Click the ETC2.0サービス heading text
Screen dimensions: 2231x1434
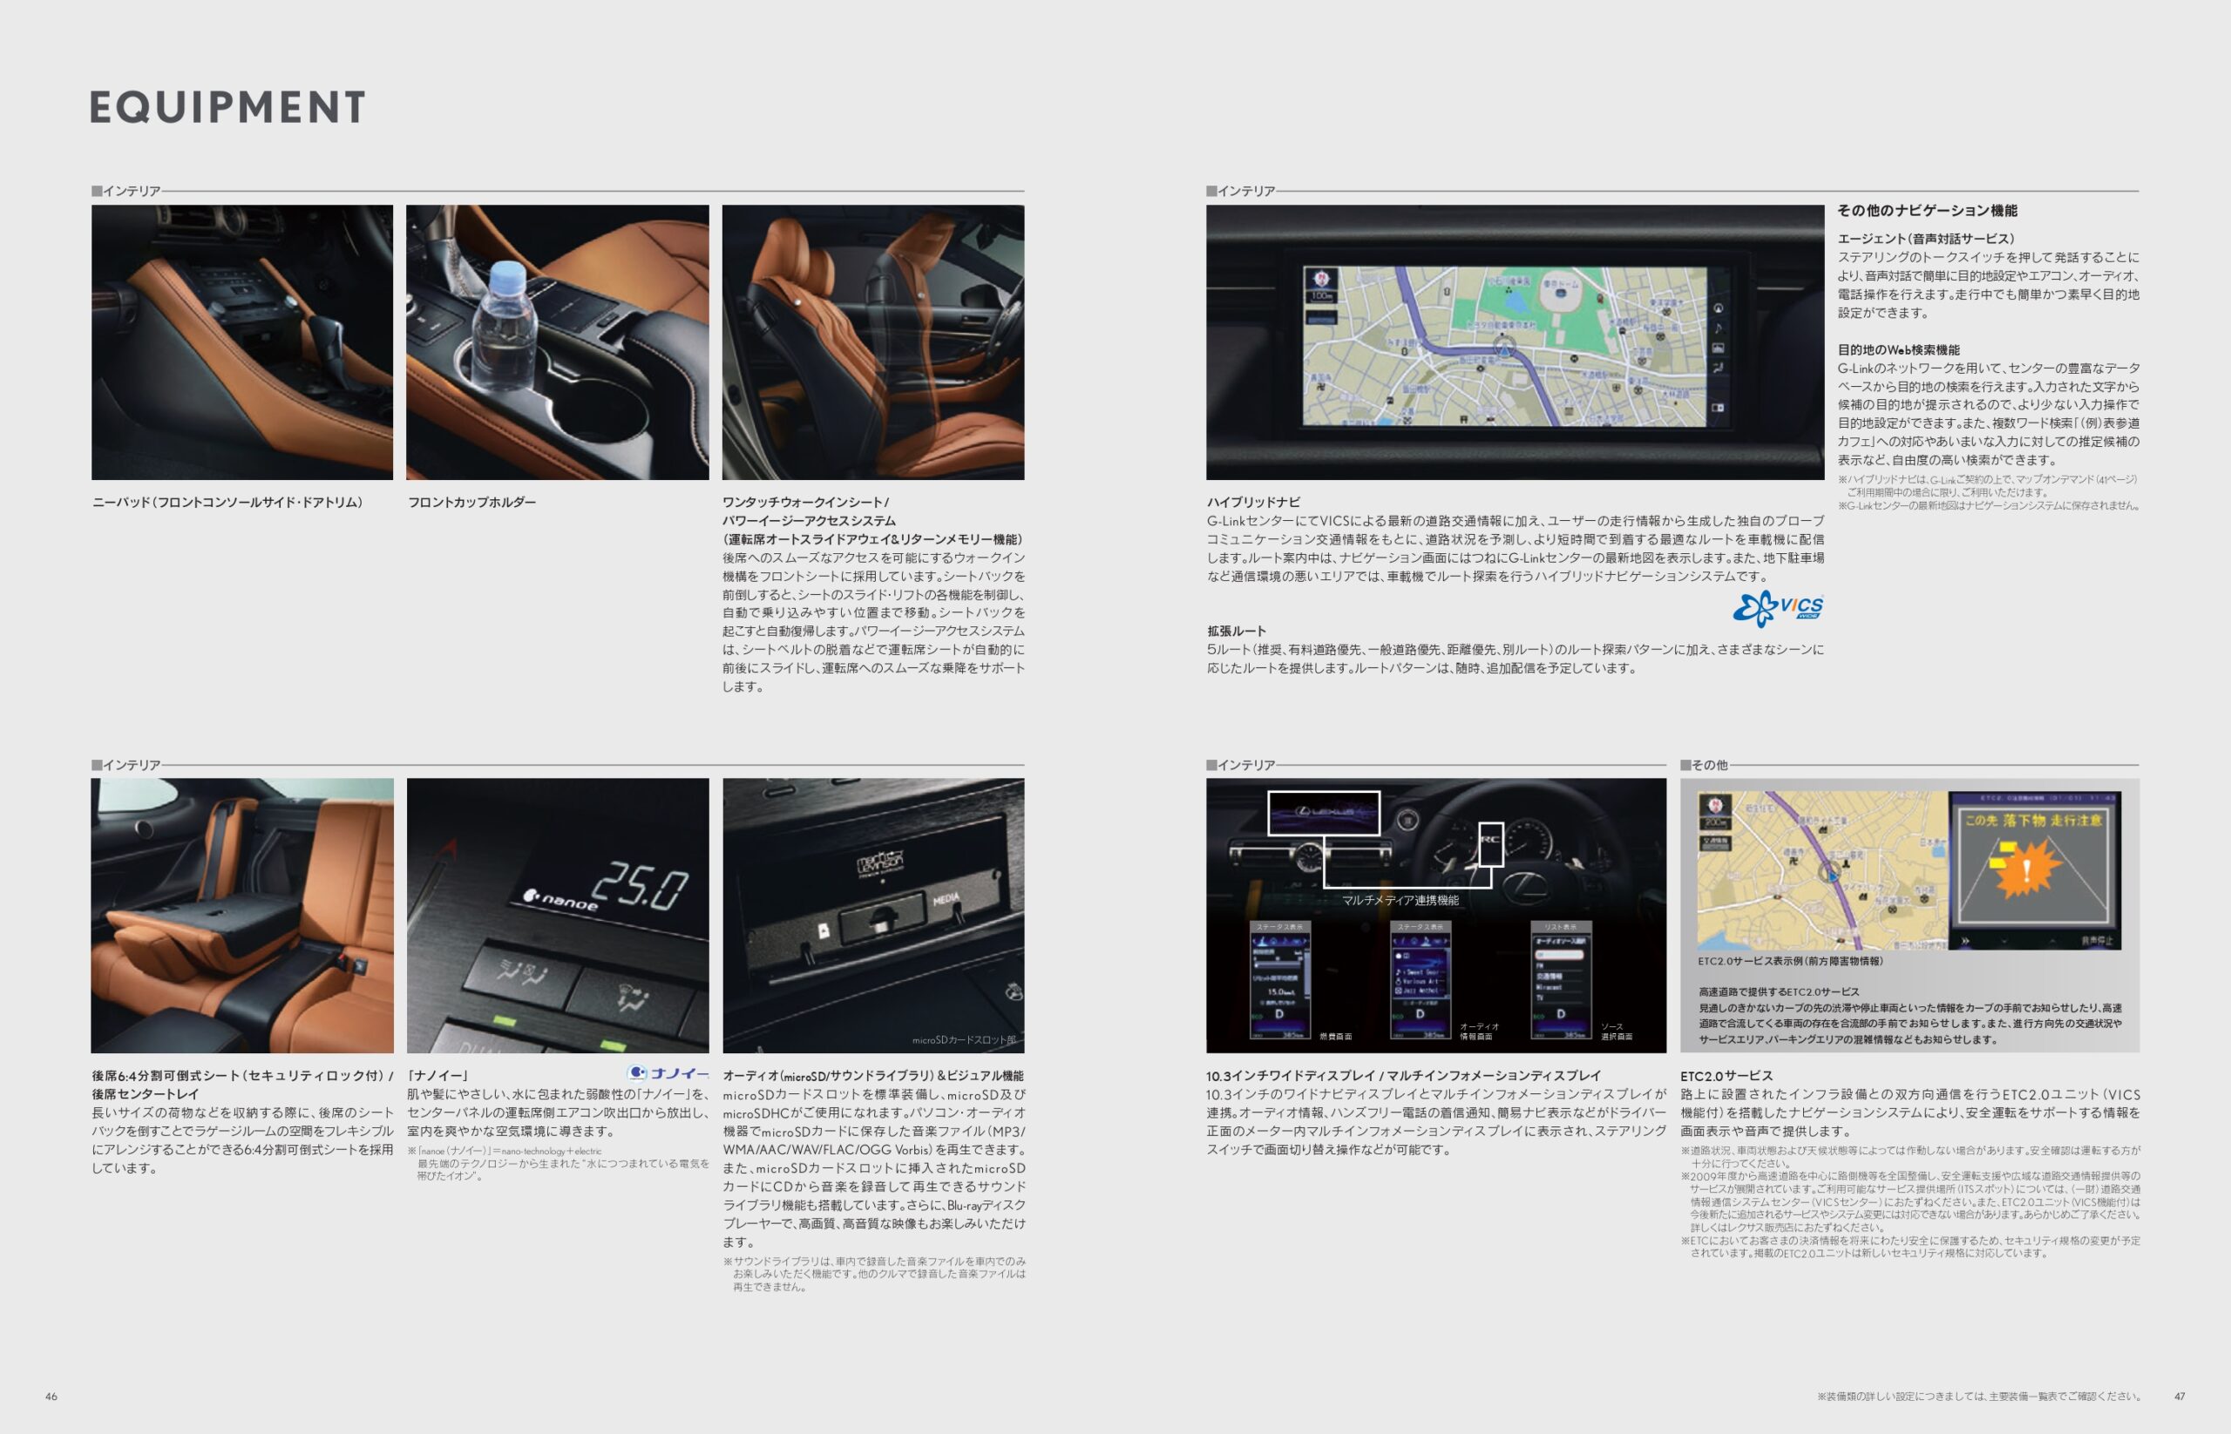click(1726, 1075)
